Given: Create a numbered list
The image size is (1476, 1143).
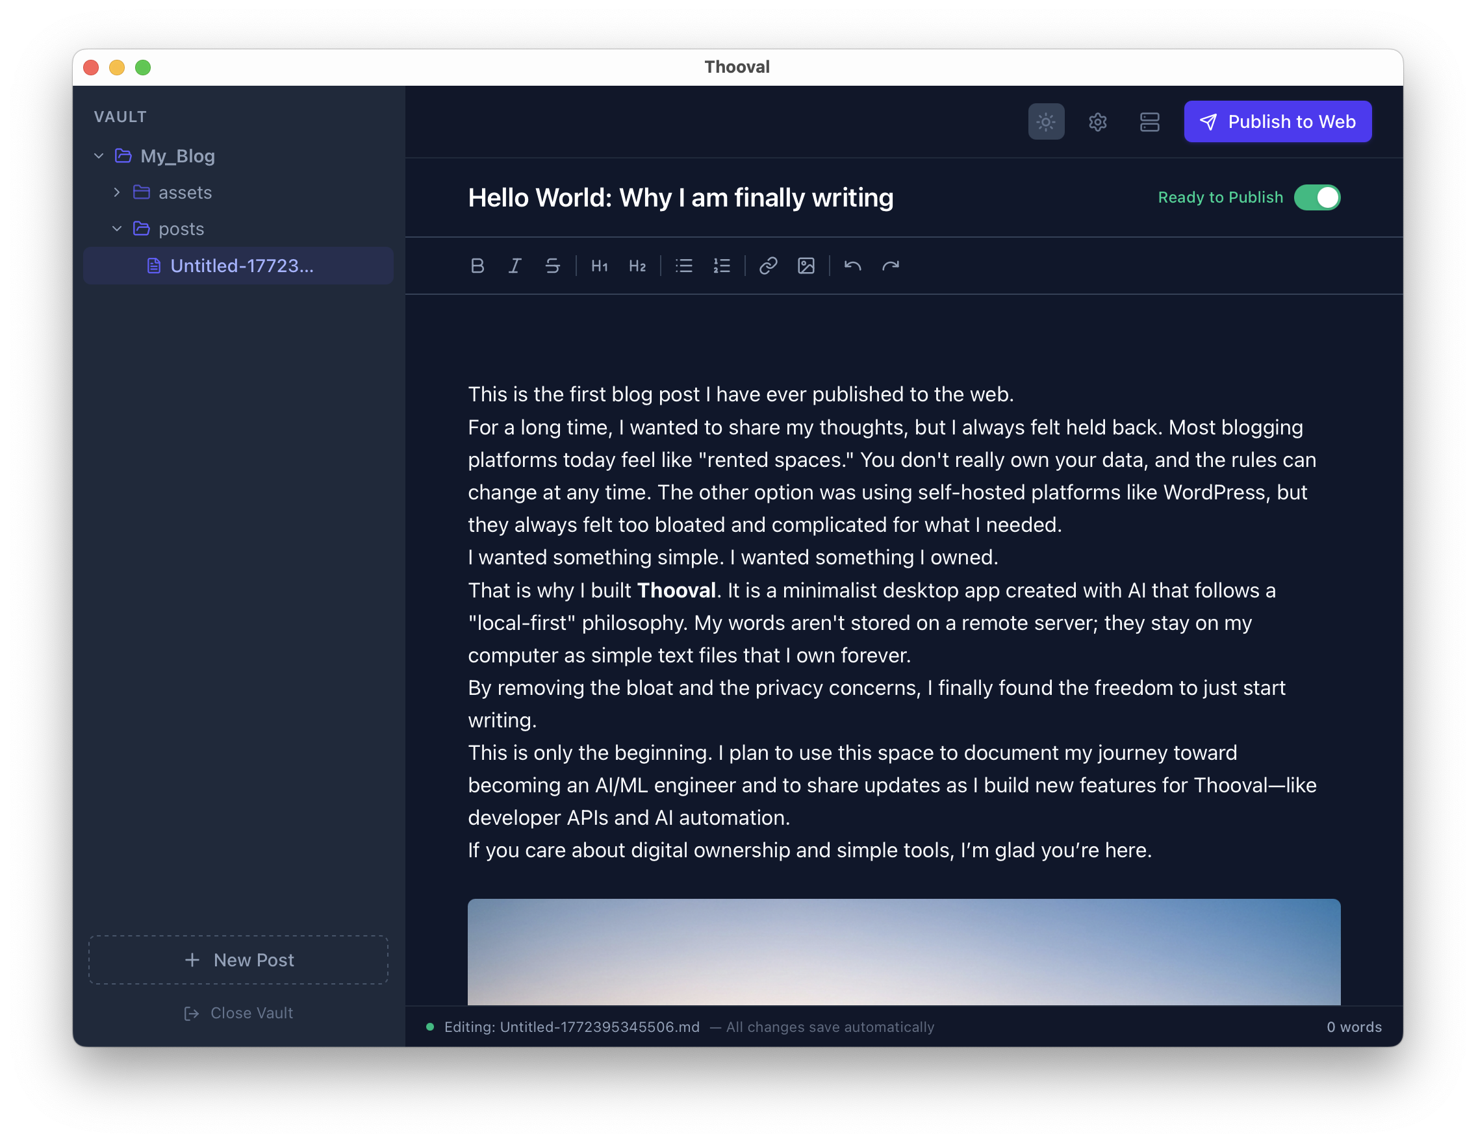Looking at the screenshot, I should [x=721, y=266].
